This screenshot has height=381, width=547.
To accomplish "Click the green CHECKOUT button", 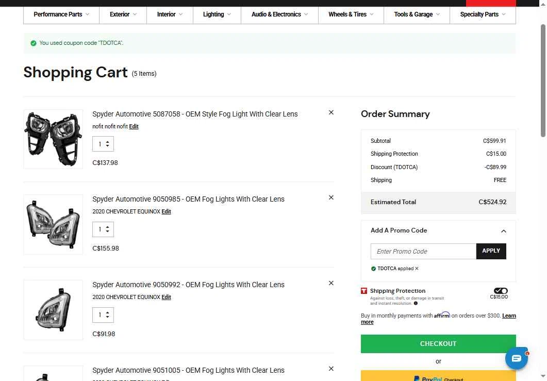I will pos(438,344).
